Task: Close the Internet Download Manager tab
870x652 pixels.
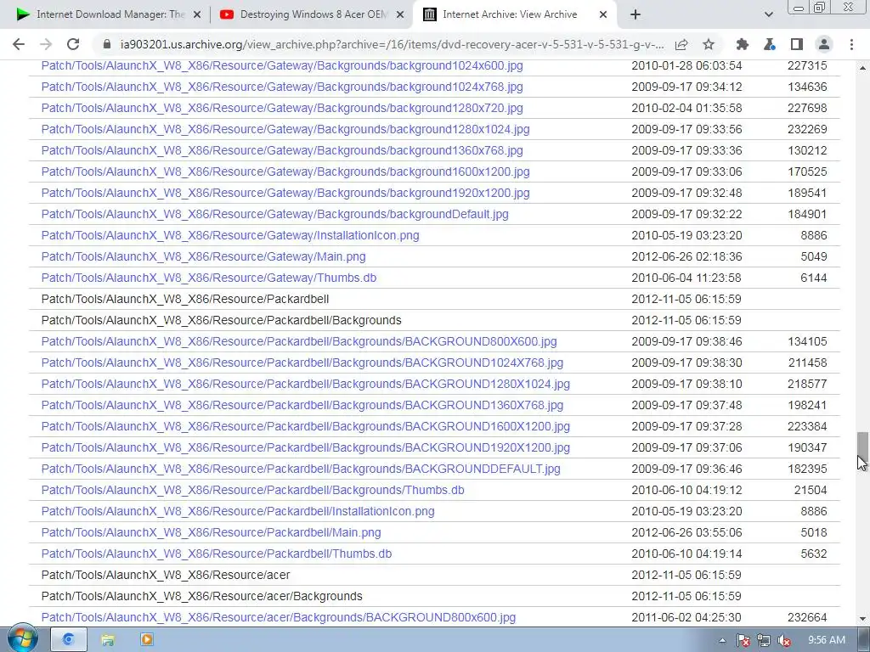Action: pos(197,15)
